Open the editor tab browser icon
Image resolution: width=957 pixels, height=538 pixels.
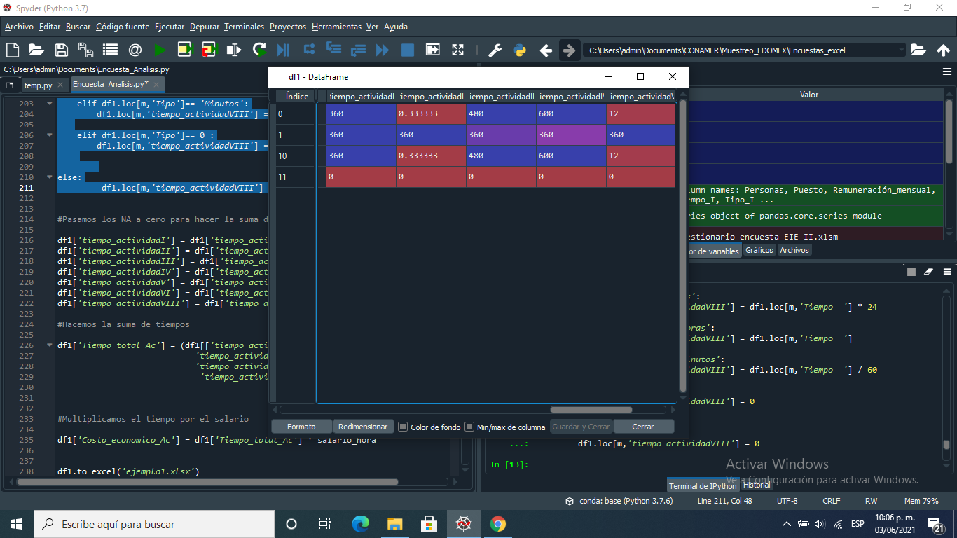(x=10, y=85)
